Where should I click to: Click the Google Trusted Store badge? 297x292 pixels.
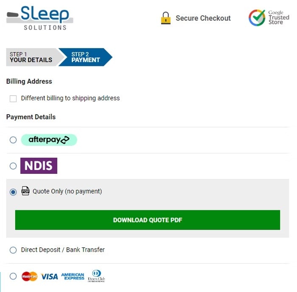(x=269, y=18)
